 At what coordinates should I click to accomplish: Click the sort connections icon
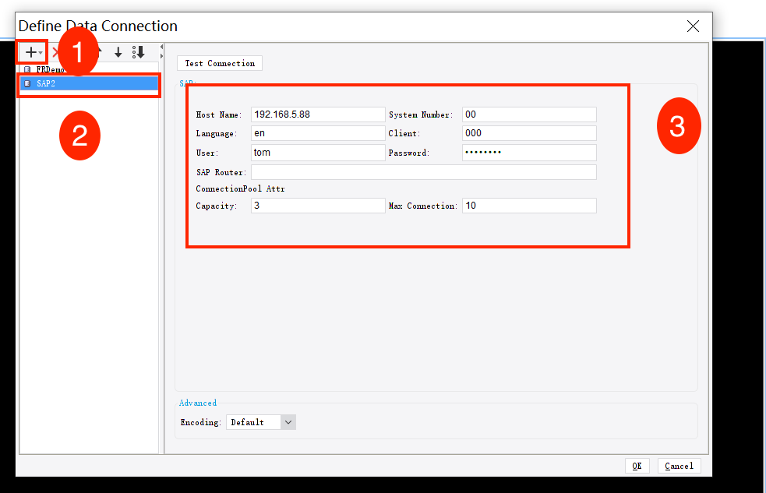point(138,52)
